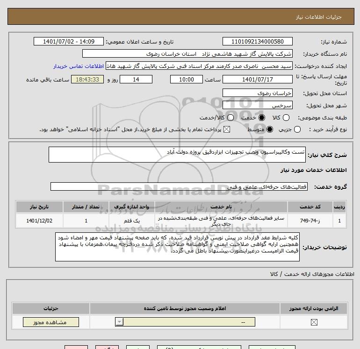Select the کالا/خدمت radio option
The width and height of the screenshot is (360, 349).
(x=230, y=118)
